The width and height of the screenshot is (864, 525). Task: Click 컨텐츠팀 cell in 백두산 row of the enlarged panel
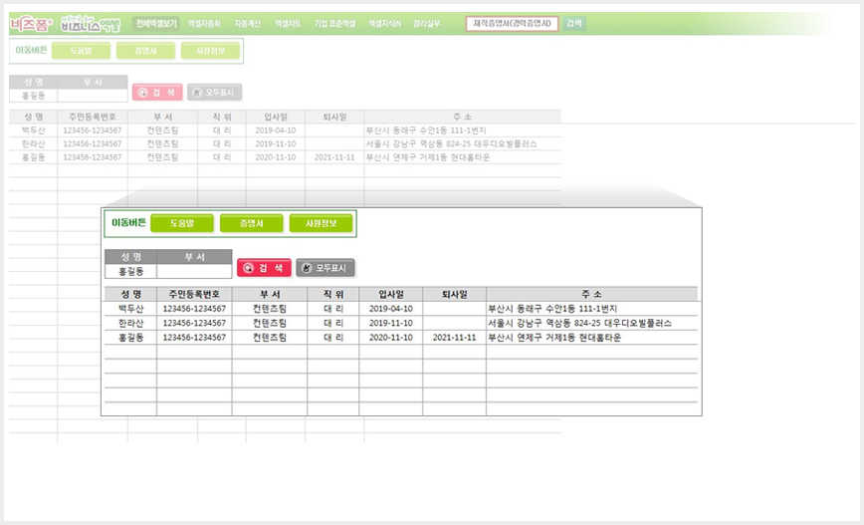point(270,309)
